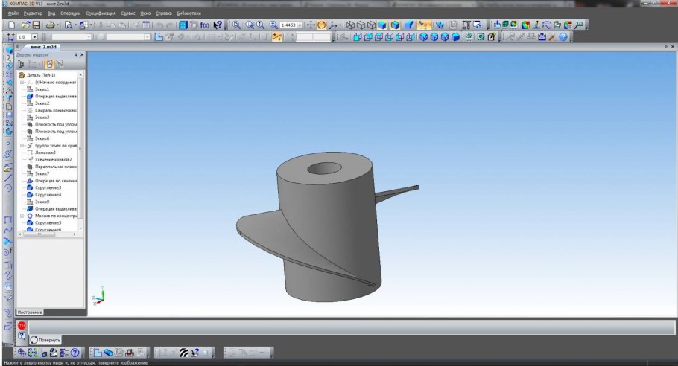
Task: Open the Редактор menu
Action: pyautogui.click(x=33, y=13)
